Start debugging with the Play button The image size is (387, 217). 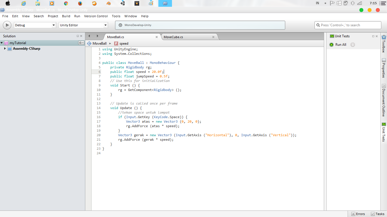(7, 25)
